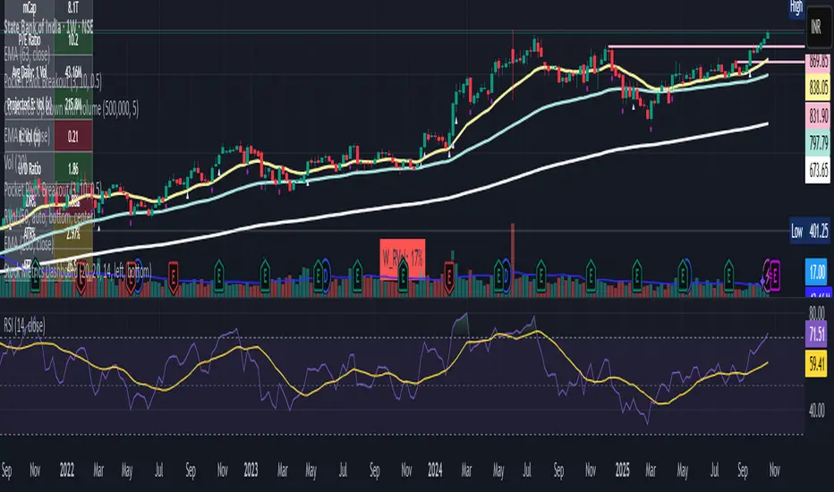Select the EMA (63, close) indicator legend

pos(27,54)
